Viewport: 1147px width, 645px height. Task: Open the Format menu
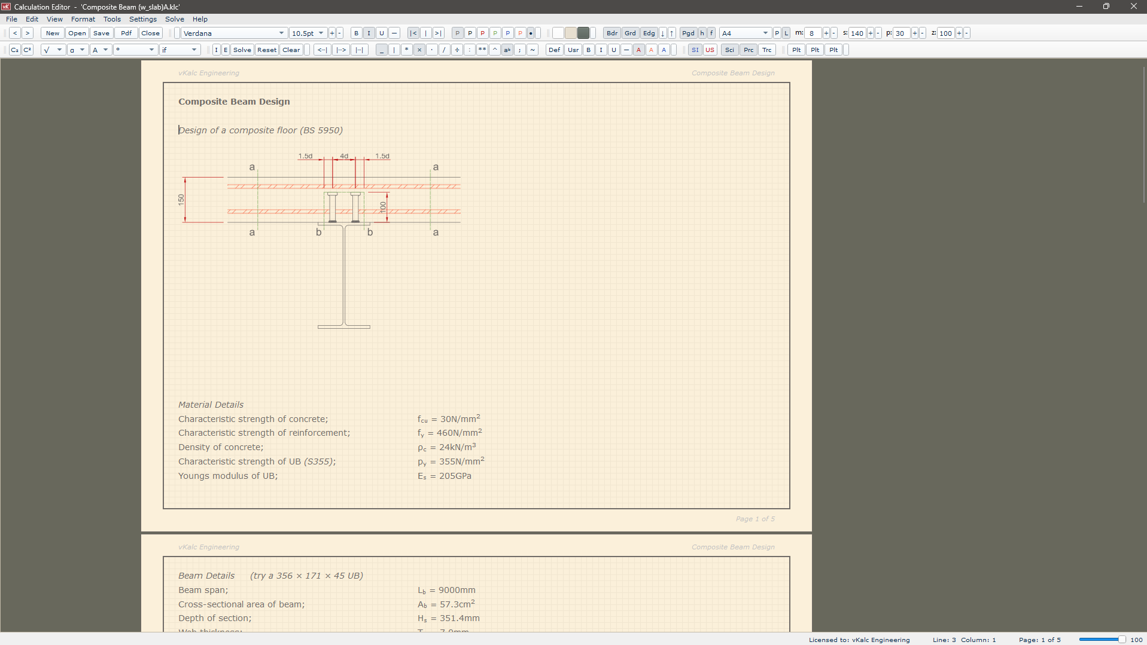click(83, 19)
